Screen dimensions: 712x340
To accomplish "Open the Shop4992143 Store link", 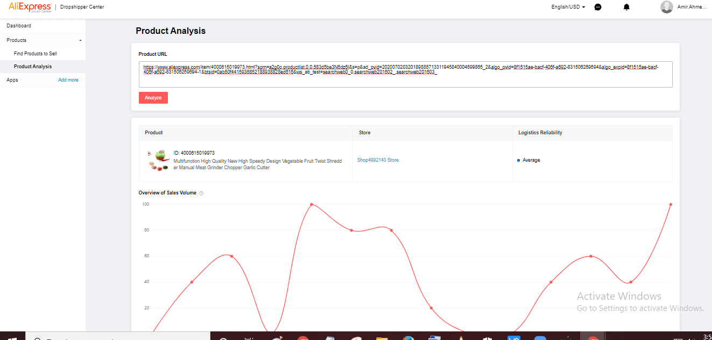I will pyautogui.click(x=378, y=160).
